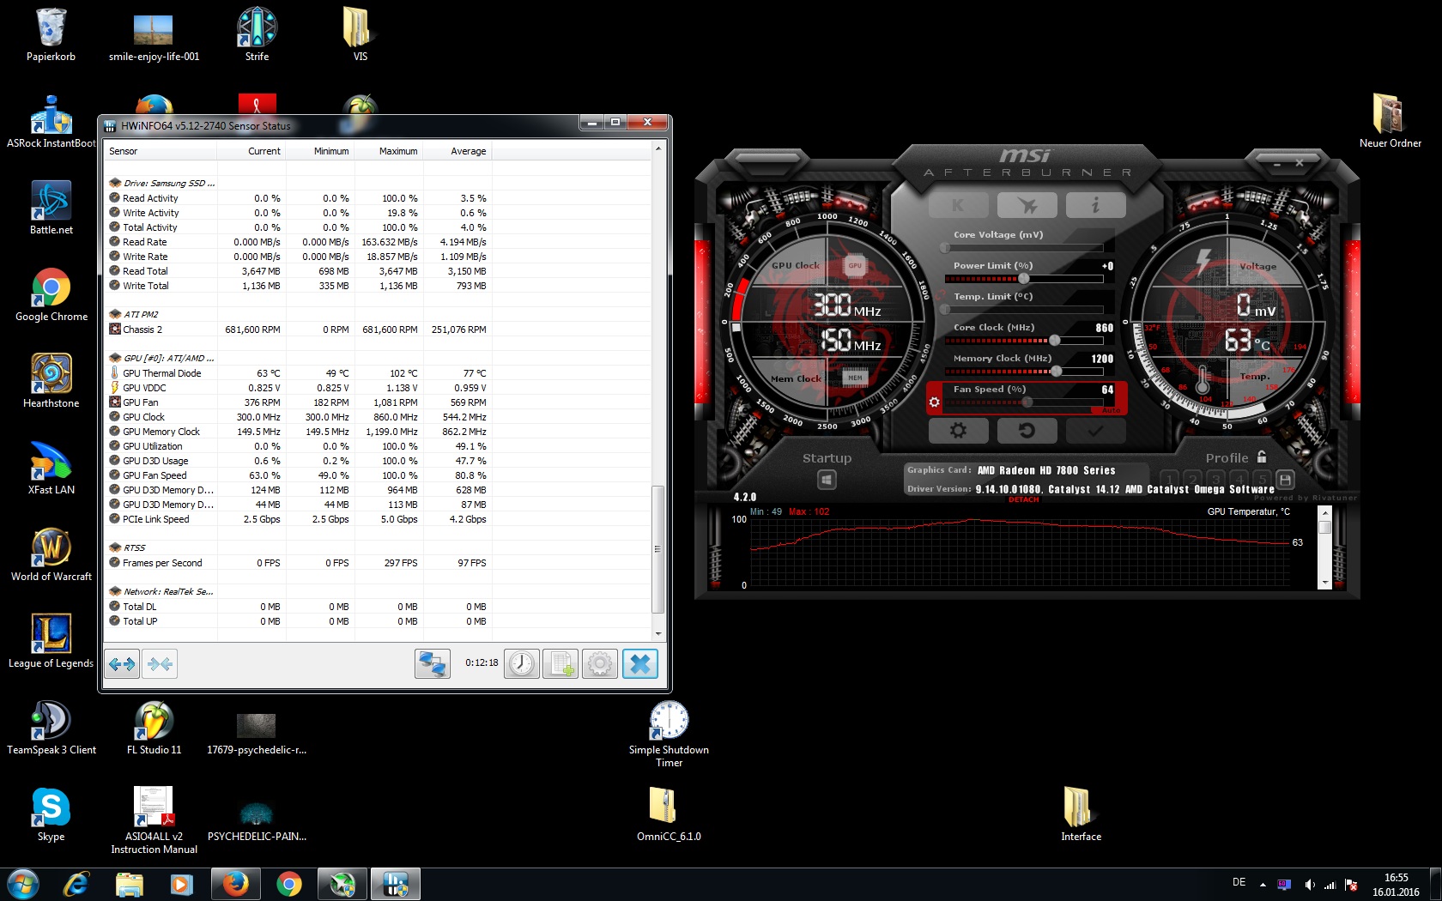
Task: Click the Minimum column header
Action: point(320,151)
